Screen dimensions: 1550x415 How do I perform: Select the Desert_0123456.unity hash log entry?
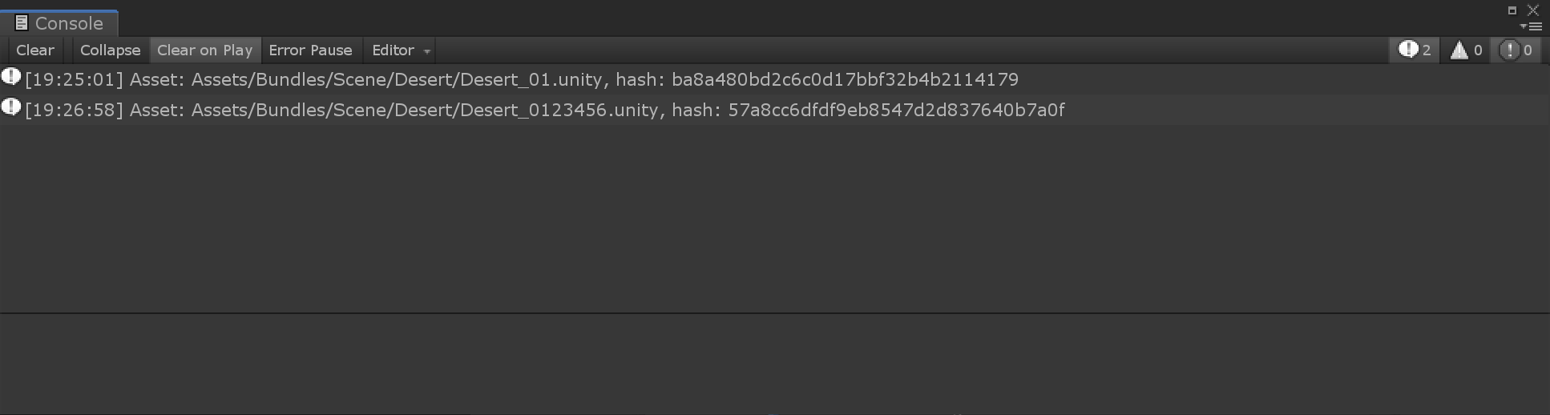tap(775, 110)
